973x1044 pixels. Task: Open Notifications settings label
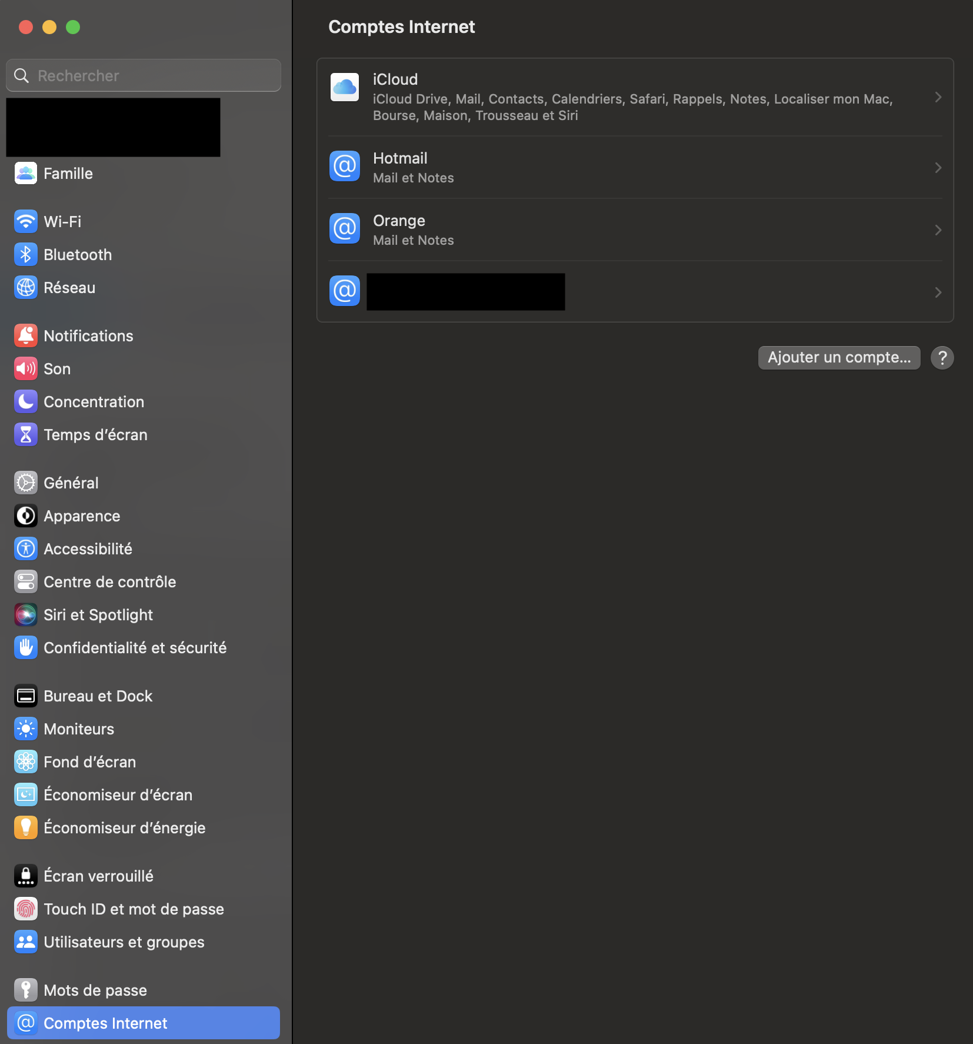coord(89,336)
